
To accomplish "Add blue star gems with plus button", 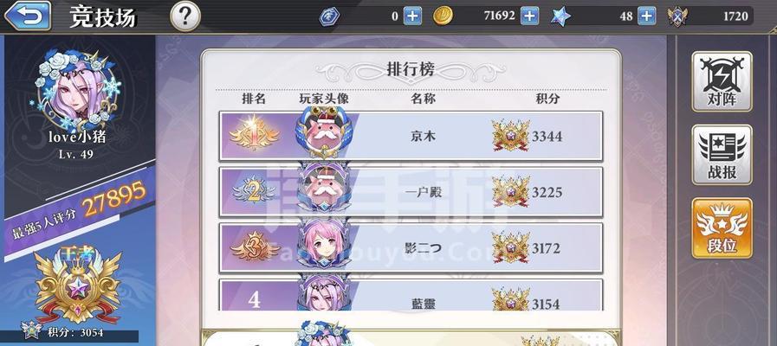I will (646, 16).
